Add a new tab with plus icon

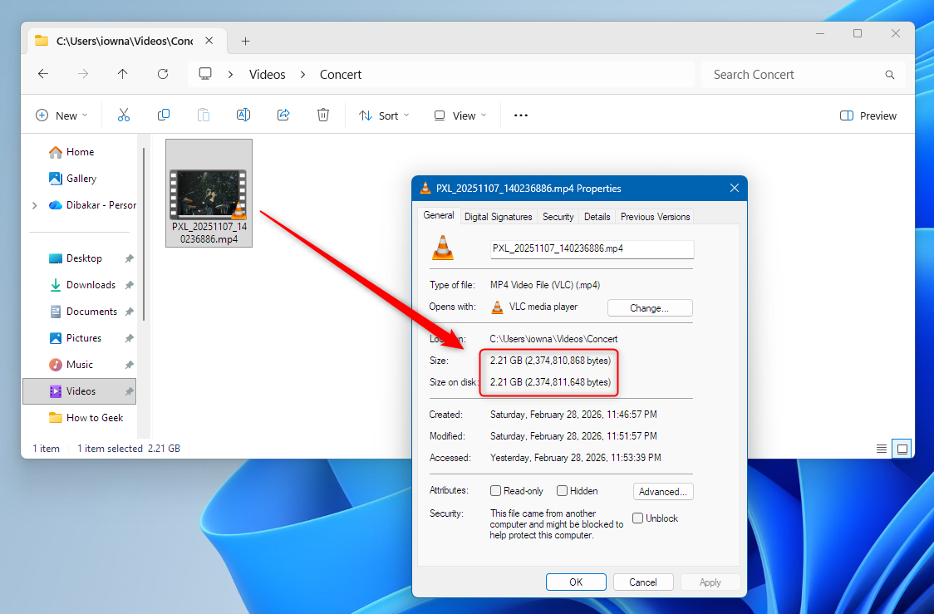coord(245,41)
